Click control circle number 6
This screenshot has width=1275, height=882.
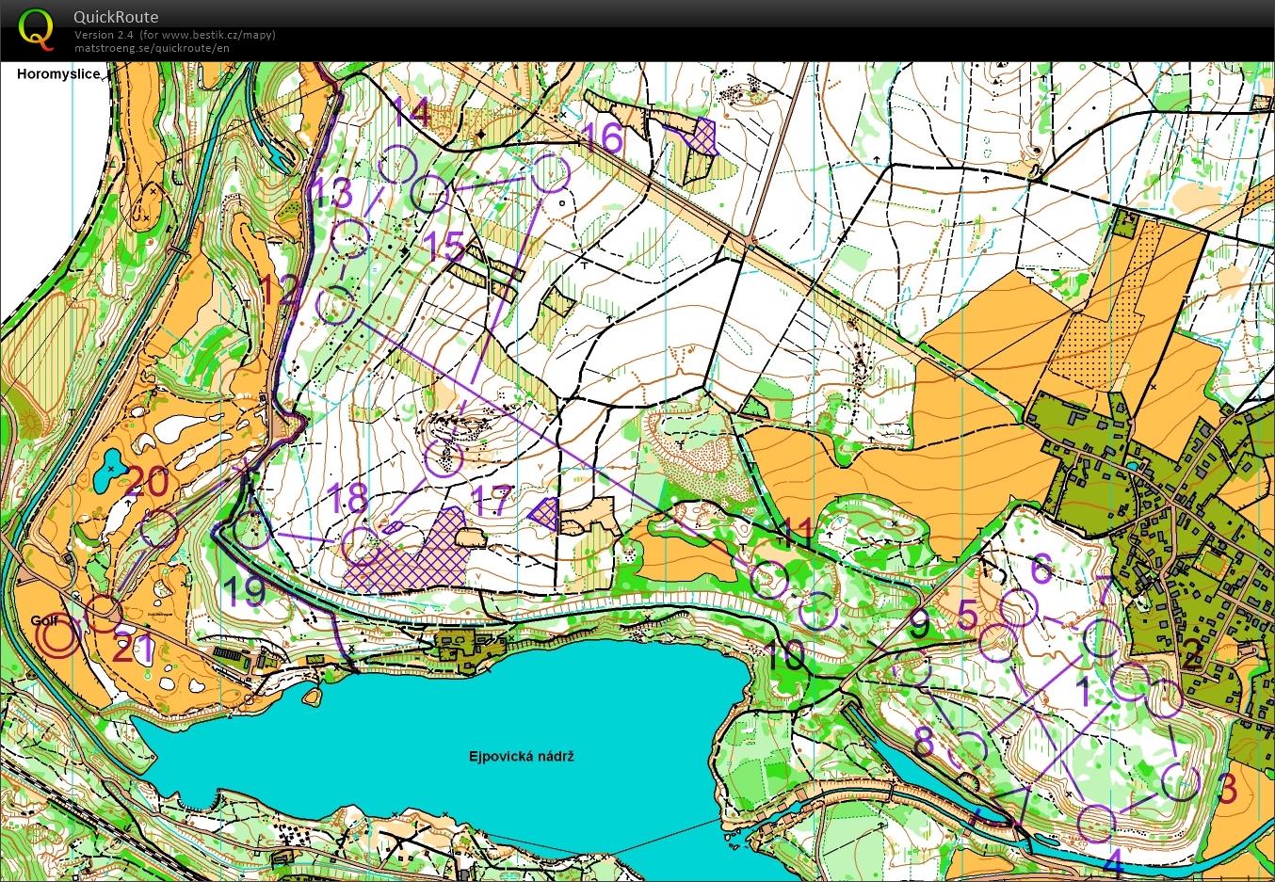pyautogui.click(x=1019, y=608)
